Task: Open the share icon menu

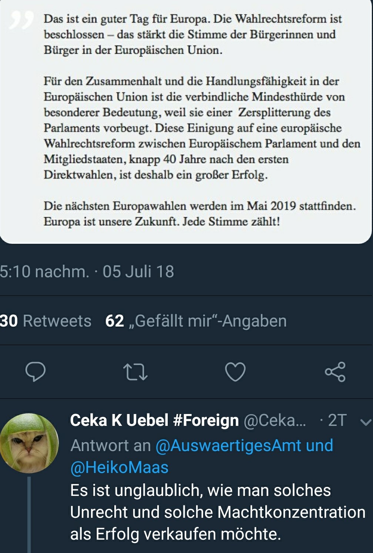Action: [335, 372]
